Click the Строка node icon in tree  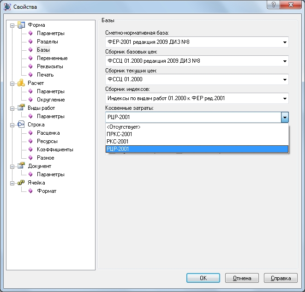(x=21, y=125)
